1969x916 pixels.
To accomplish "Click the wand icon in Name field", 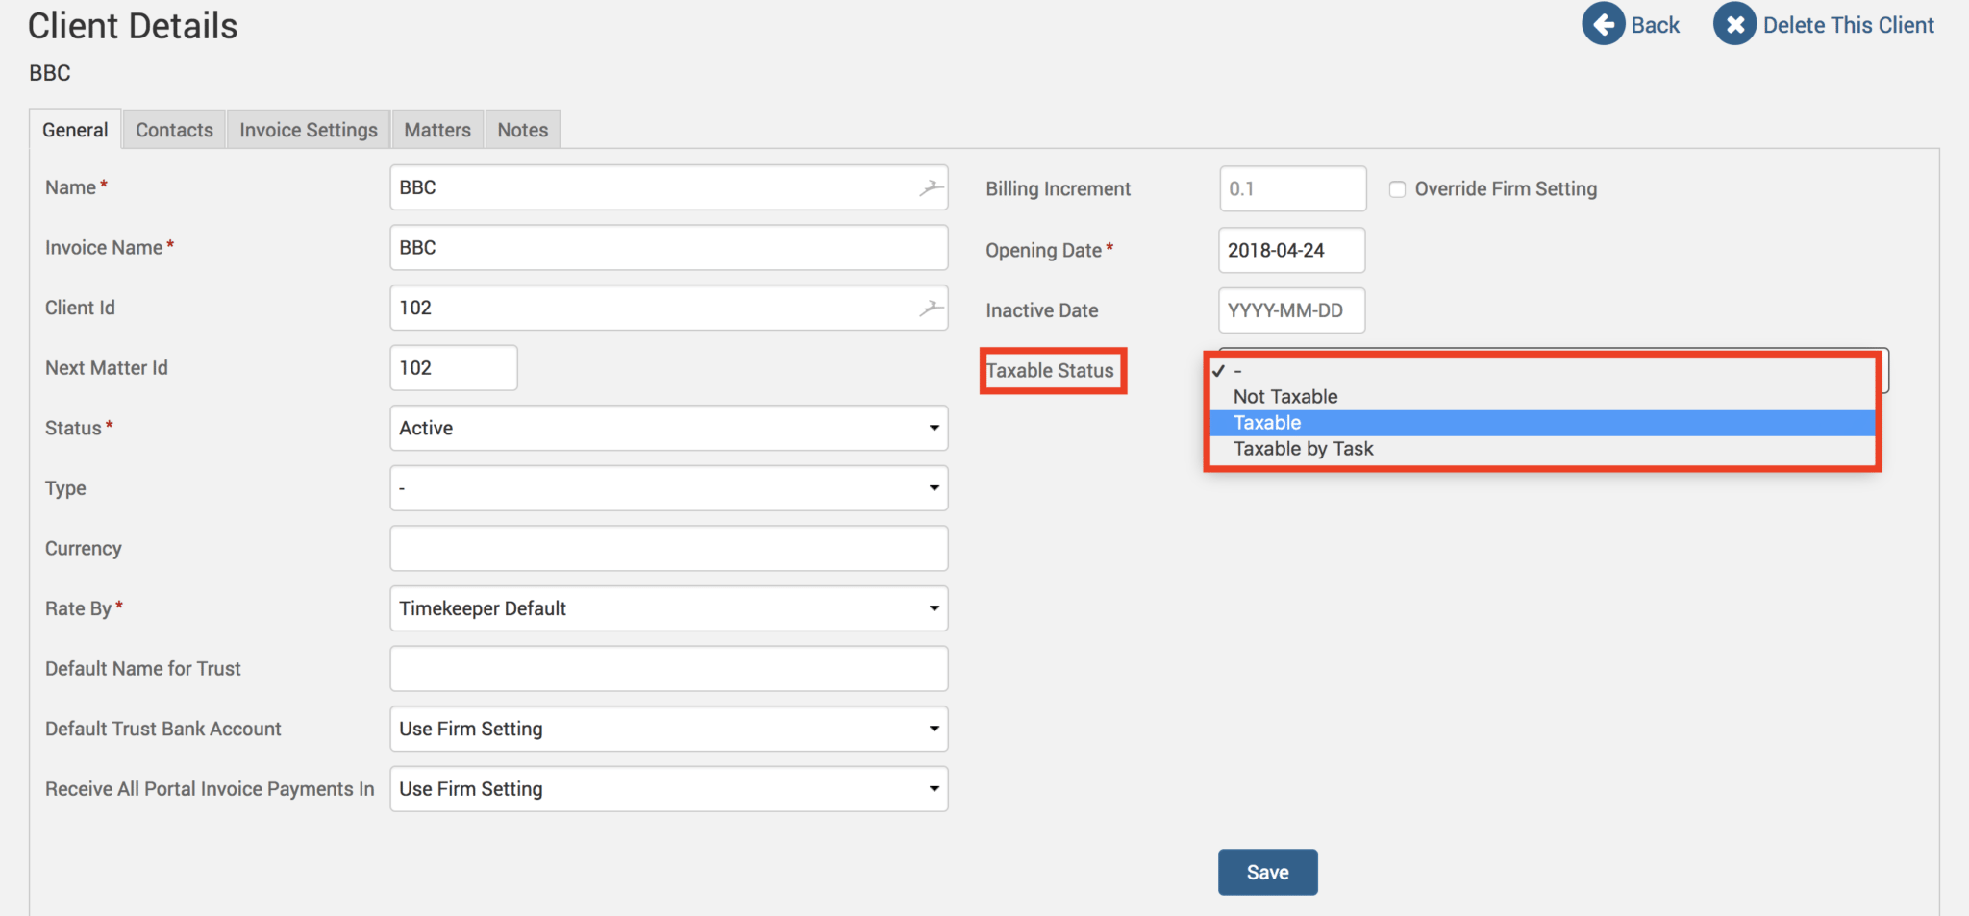I will click(930, 188).
